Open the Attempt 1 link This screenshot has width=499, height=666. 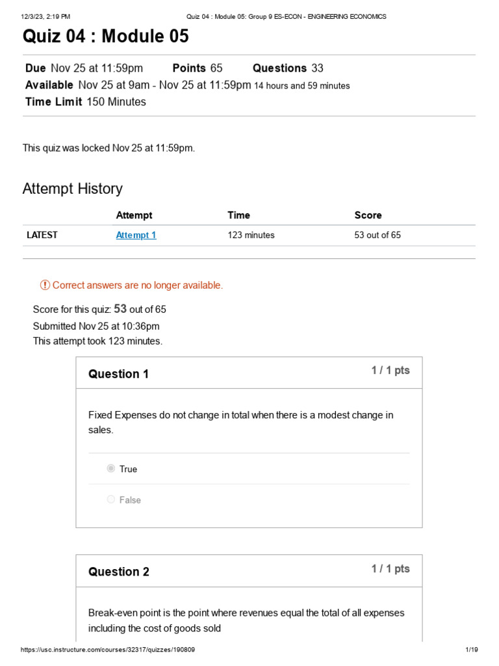(136, 235)
